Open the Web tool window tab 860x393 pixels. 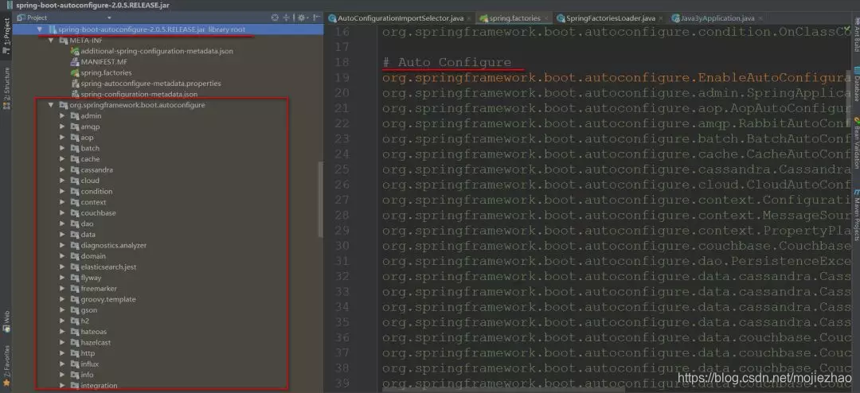pos(6,321)
